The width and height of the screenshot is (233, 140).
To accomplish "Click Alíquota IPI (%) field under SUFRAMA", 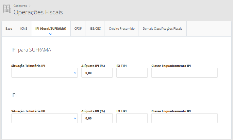I will pos(97,73).
